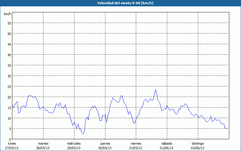241x151 pixels.
Task: Click the 'km/h' axis unit label
Action: point(7,14)
